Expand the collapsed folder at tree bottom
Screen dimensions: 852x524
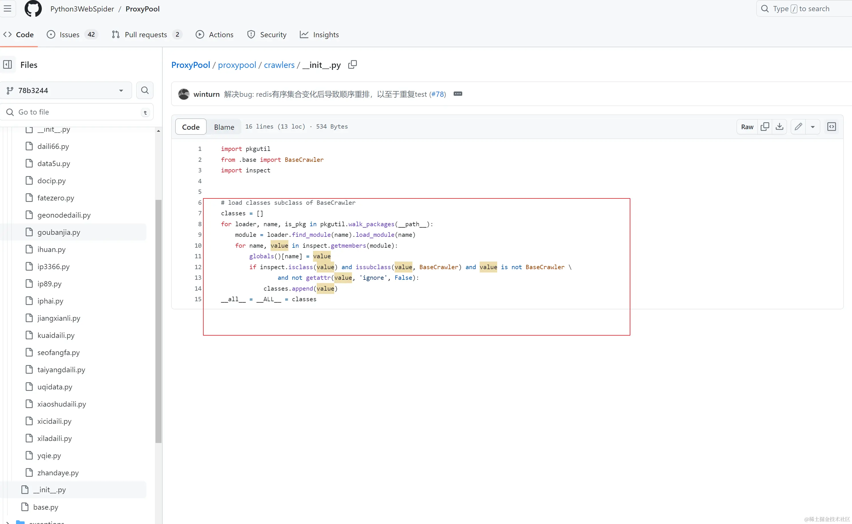click(8, 522)
